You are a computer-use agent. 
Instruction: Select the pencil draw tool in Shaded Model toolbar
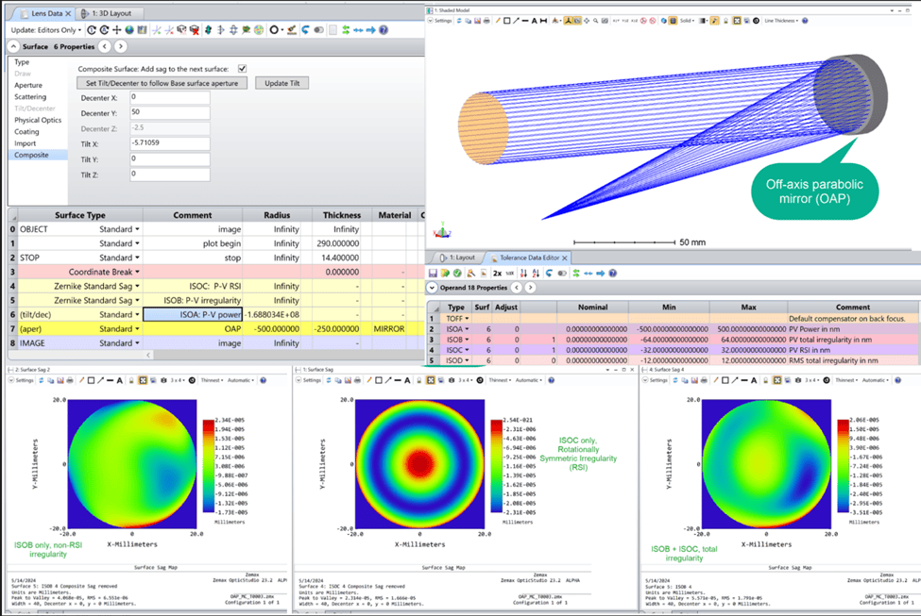click(x=498, y=21)
